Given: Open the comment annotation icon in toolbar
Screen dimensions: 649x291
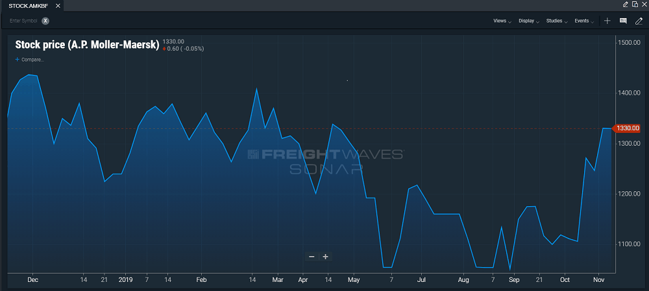Looking at the screenshot, I should 623,21.
